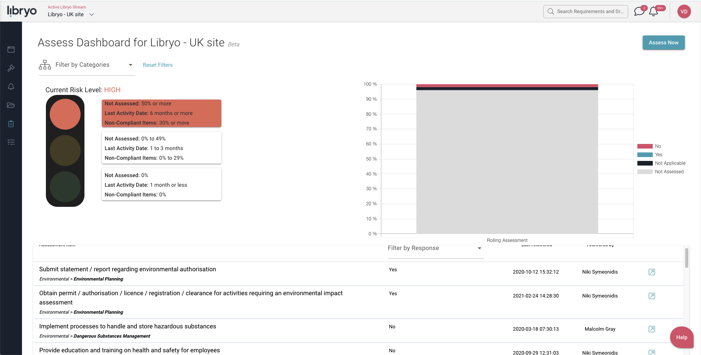Open the chat messages icon in header
The height and width of the screenshot is (355, 701).
639,12
